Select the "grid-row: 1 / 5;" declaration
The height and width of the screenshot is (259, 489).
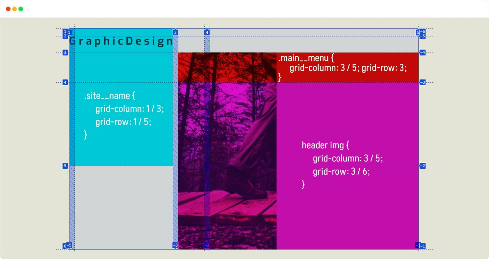click(x=123, y=122)
